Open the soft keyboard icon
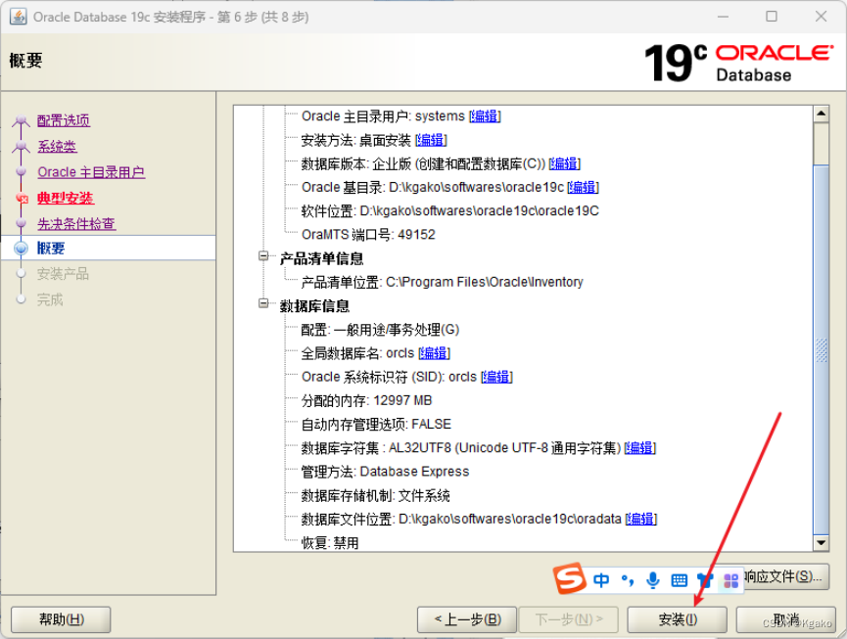Screen dimensions: 847x639 (678, 579)
